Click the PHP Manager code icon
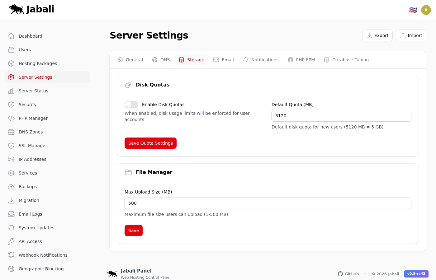Image resolution: width=436 pixels, height=280 pixels. [11, 118]
